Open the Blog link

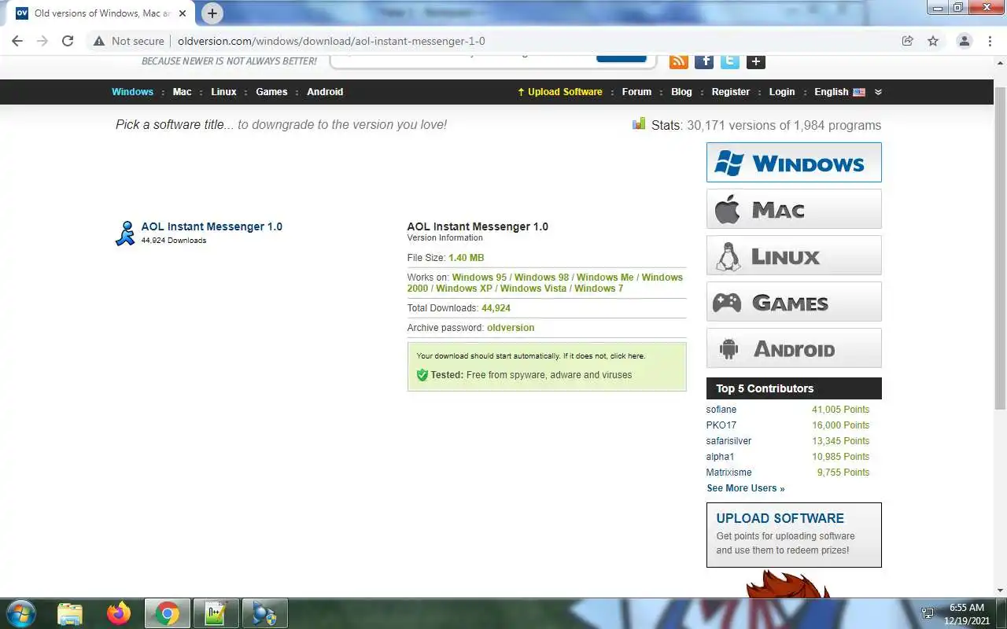tap(681, 92)
